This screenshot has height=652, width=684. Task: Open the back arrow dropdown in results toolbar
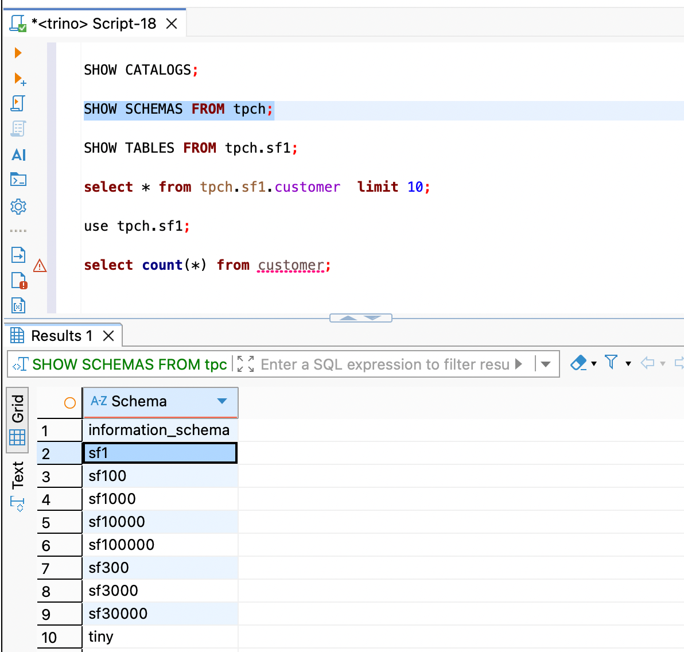[663, 363]
